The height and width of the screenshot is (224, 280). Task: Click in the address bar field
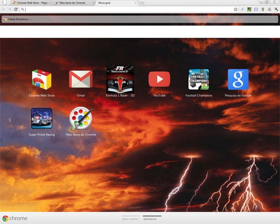126,9
